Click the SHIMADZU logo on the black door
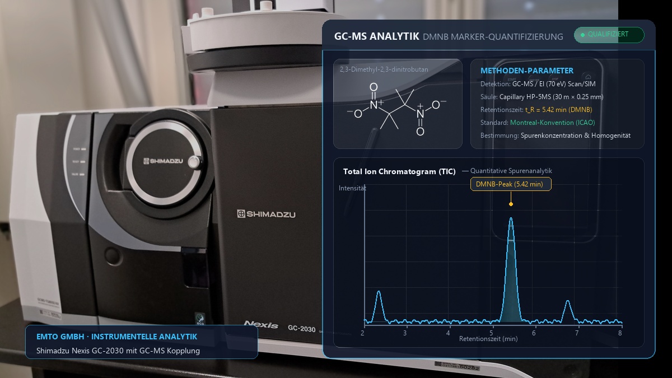672x378 pixels. tap(266, 214)
